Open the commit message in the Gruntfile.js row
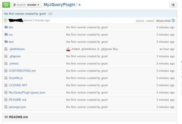Image resolution: width=182 pixels, height=124 pixels. coord(87,78)
